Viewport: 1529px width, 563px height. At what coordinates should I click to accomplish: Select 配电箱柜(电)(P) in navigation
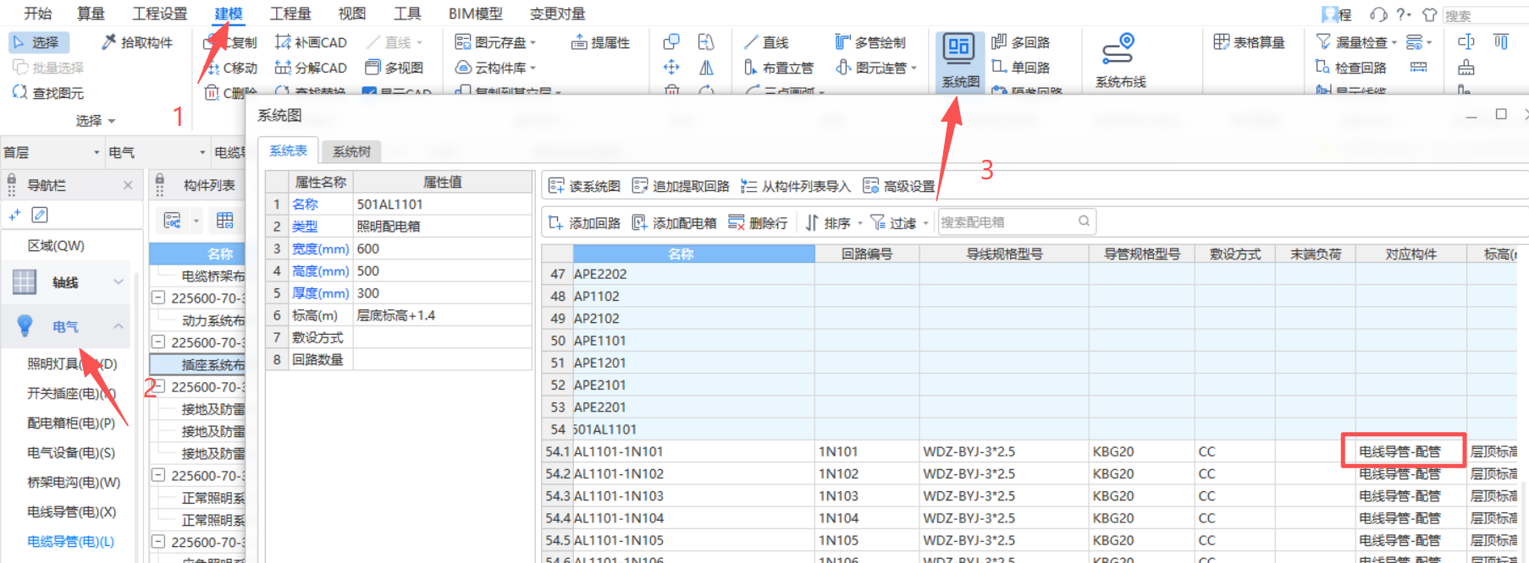[71, 423]
